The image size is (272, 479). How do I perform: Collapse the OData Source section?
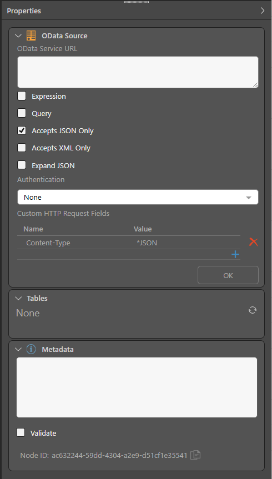point(18,36)
